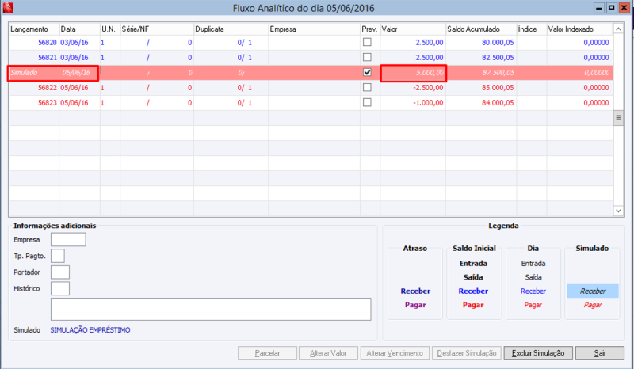The image size is (634, 369).
Task: Maximize the Fluxo Analítico window
Action: tap(611, 8)
